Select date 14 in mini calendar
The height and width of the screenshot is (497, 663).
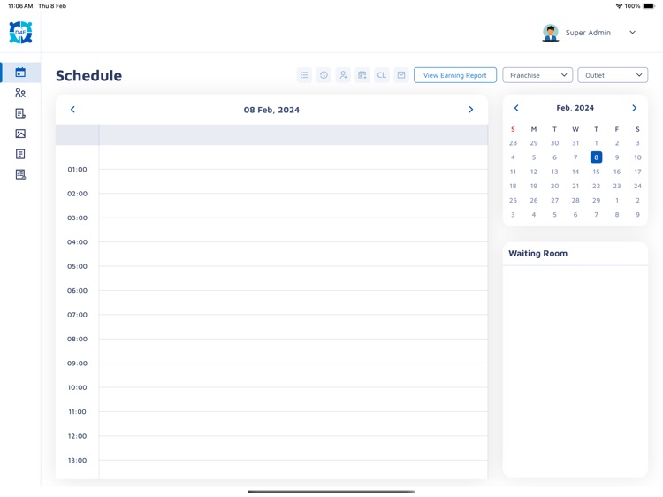(575, 172)
